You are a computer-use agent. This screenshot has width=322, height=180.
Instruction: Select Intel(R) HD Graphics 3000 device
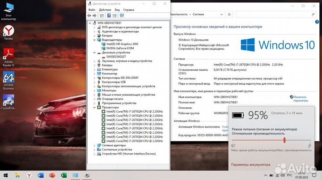coord(122,44)
